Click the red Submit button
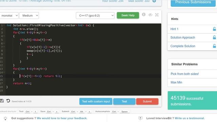Screen dimensions: 217x122 coord(147,101)
